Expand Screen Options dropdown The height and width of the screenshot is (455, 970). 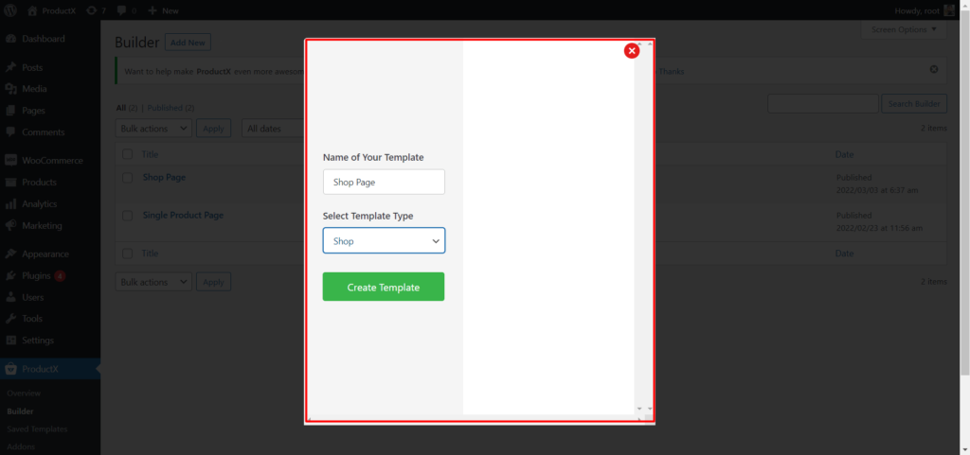[903, 29]
